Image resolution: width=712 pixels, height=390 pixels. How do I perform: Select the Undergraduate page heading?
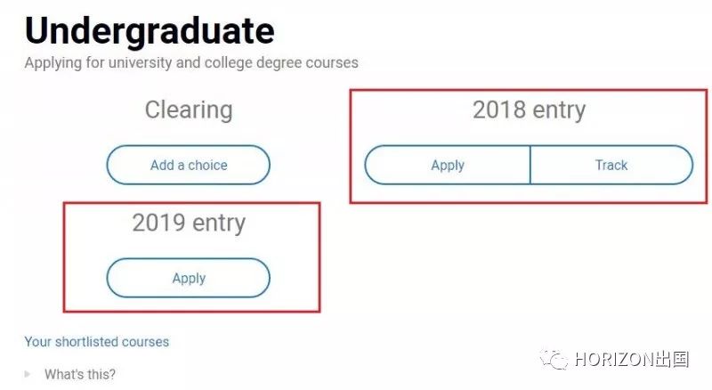click(150, 31)
